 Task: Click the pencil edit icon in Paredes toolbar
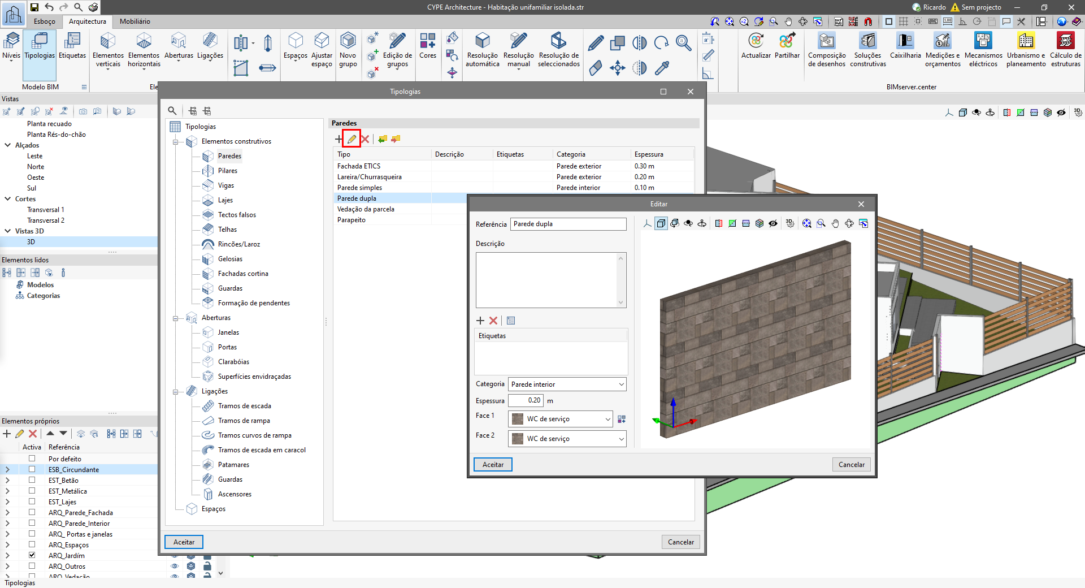point(351,139)
